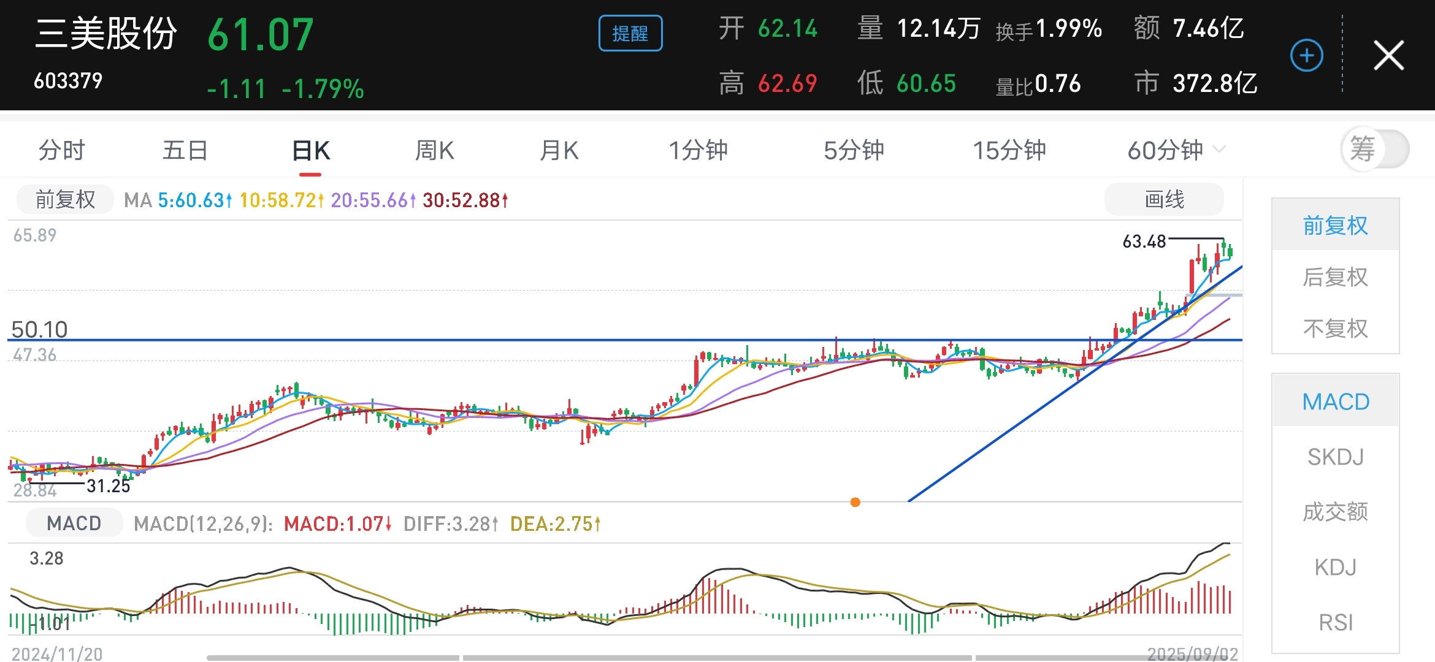This screenshot has height=662, width=1435.
Task: Choose SKDJ indicator
Action: click(x=1335, y=457)
